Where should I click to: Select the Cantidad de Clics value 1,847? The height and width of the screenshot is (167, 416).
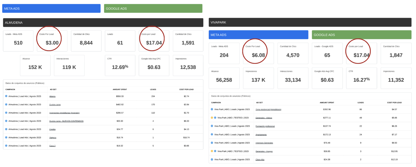[x=396, y=55]
